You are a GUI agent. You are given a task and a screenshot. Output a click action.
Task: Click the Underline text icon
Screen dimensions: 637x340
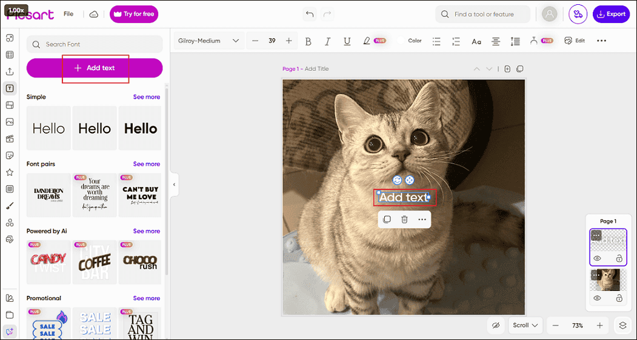point(347,41)
